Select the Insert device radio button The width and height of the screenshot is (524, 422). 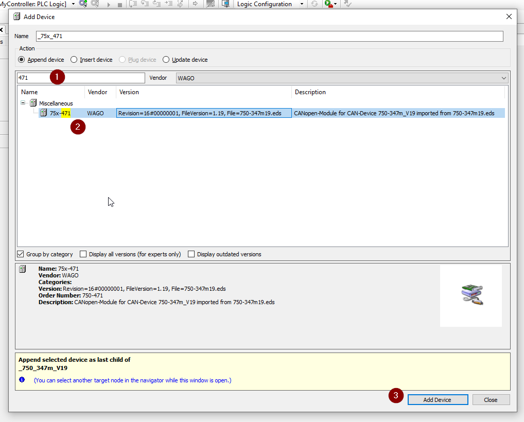(x=74, y=60)
